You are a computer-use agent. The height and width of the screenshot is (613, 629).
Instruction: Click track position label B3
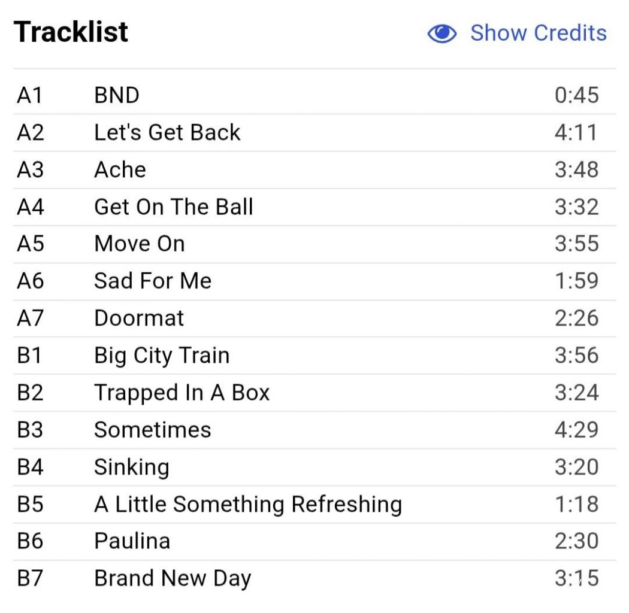pyautogui.click(x=30, y=429)
